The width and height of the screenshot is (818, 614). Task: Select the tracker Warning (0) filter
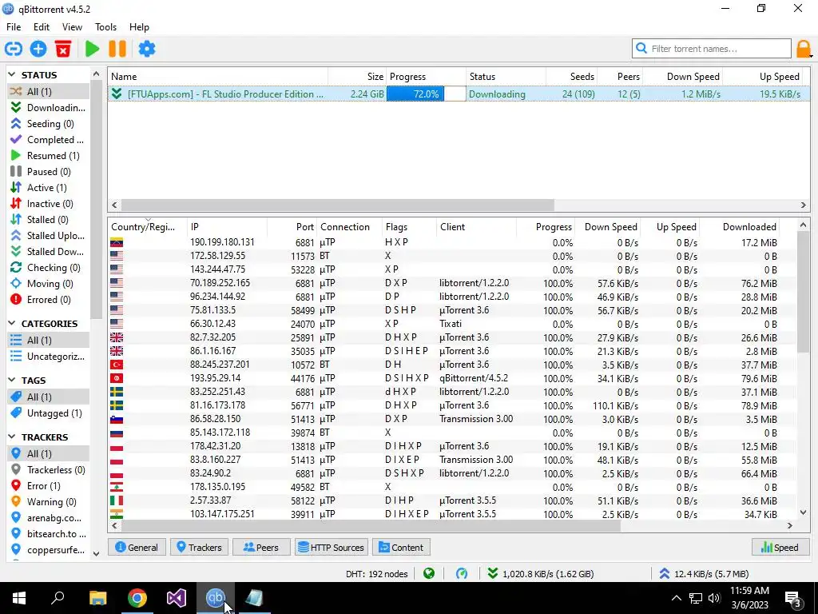coord(49,502)
